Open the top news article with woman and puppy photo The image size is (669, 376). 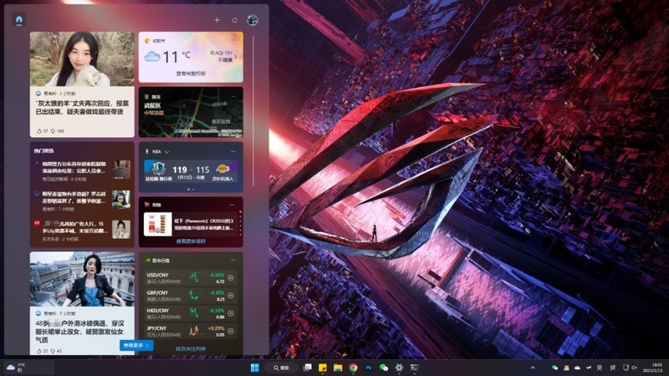[x=82, y=58]
